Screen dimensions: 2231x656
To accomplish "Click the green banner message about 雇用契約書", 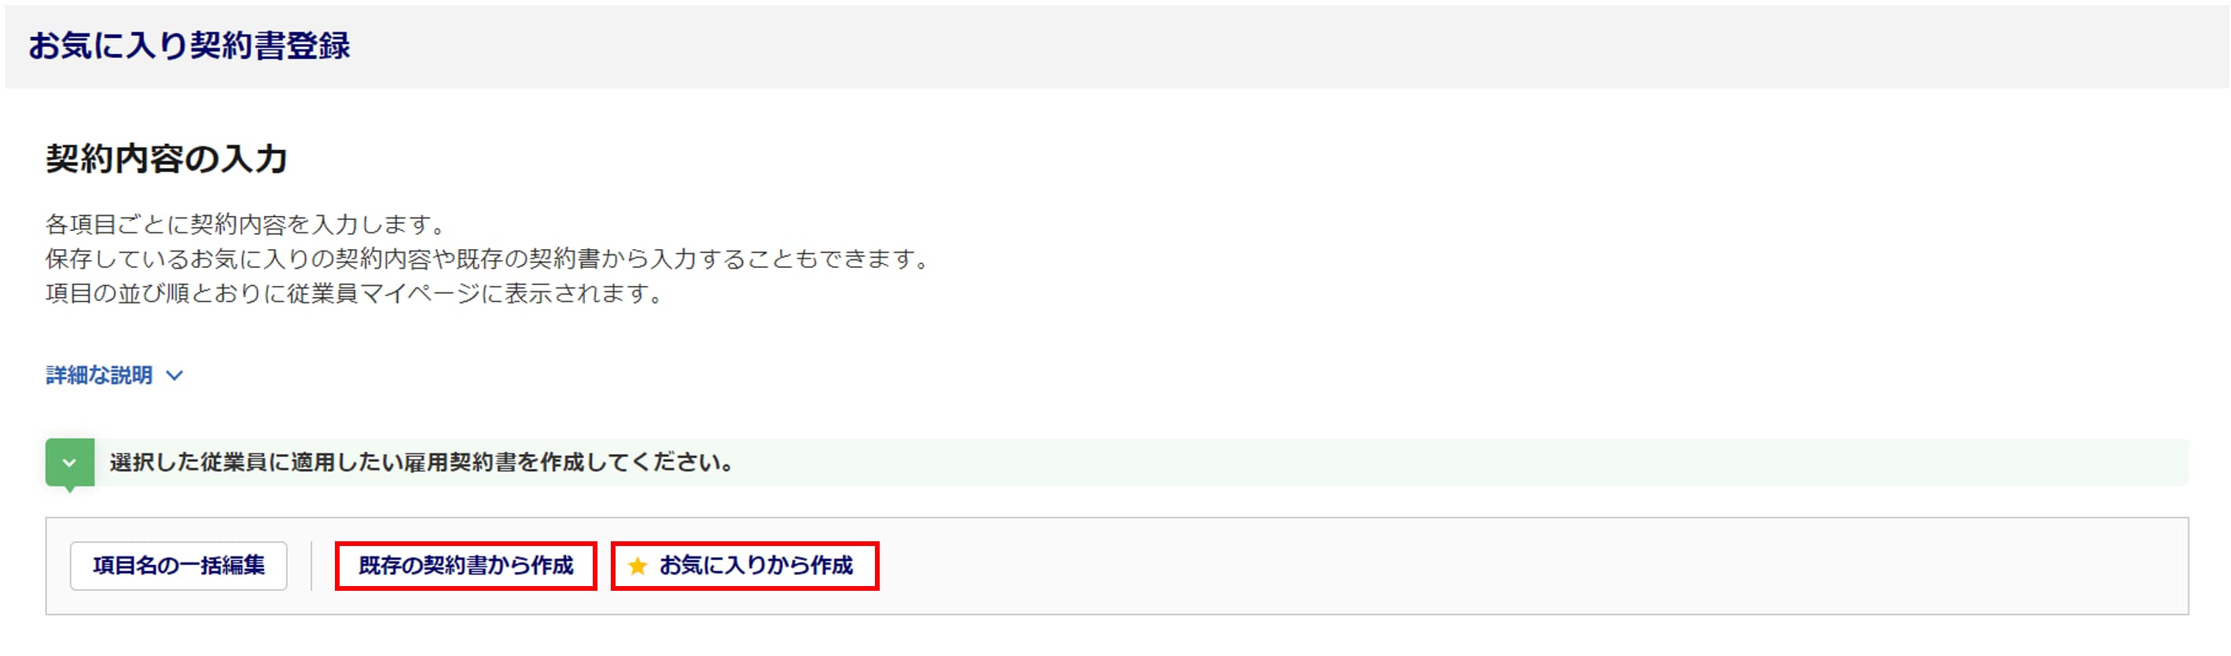I will tap(422, 463).
